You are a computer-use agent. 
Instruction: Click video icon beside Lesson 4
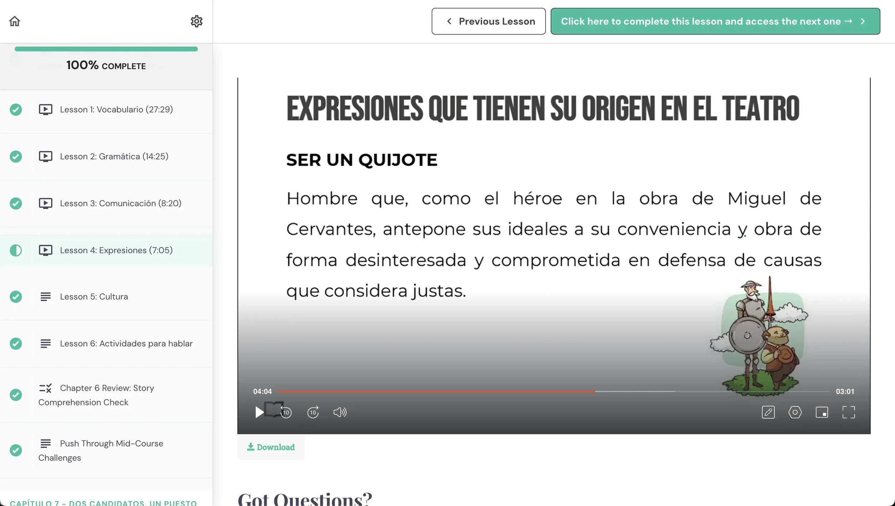45,250
